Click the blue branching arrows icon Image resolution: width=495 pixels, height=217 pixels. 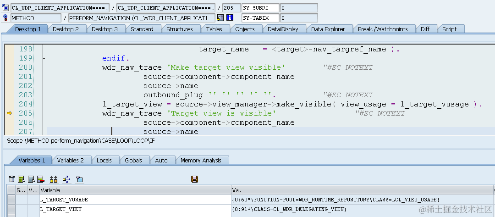pos(66,179)
